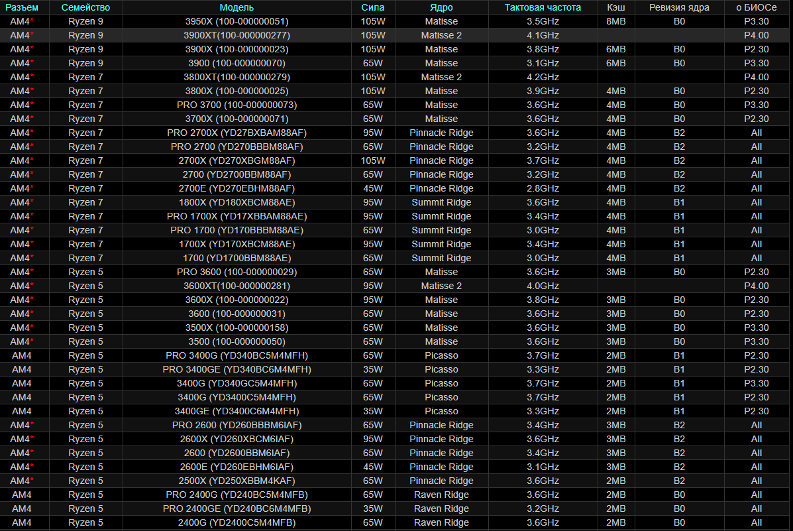Select the 1700 (YD1700BBM88AE) cell
Screen dimensions: 793x531
coord(237,258)
